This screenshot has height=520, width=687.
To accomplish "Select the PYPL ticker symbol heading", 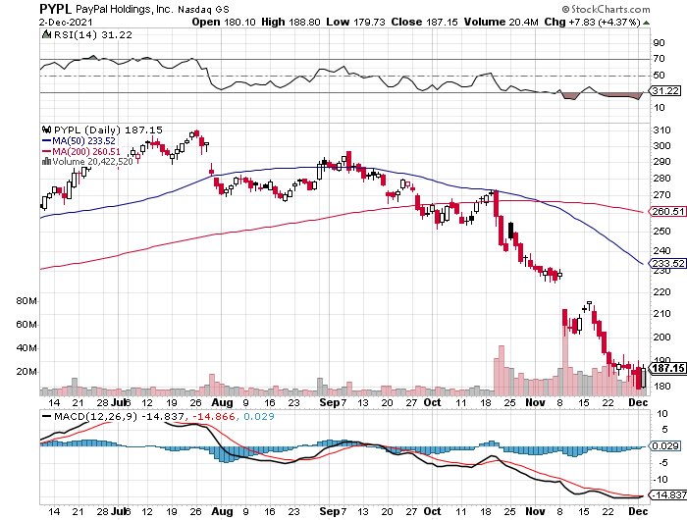I will pos(54,9).
